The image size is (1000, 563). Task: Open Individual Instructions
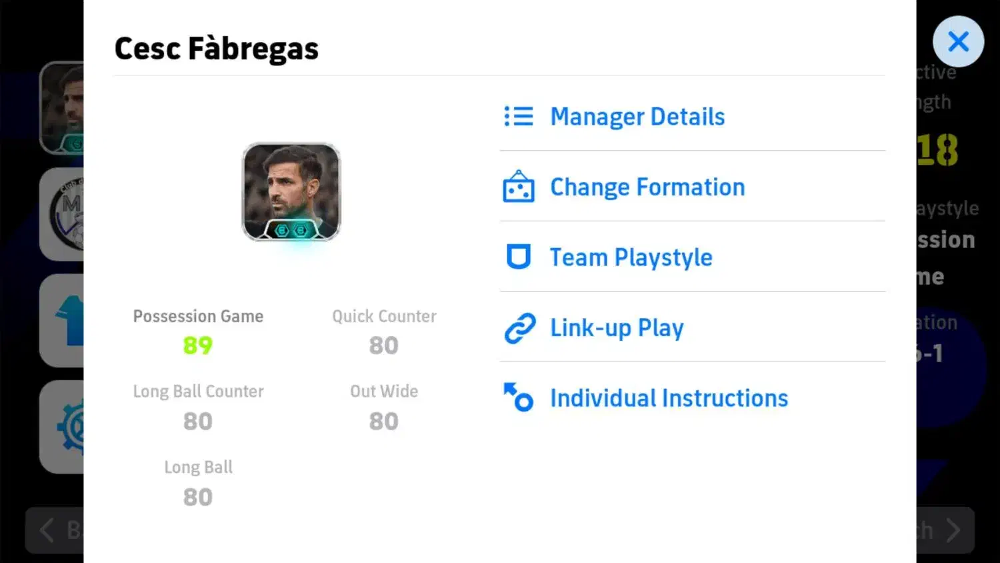(x=669, y=398)
